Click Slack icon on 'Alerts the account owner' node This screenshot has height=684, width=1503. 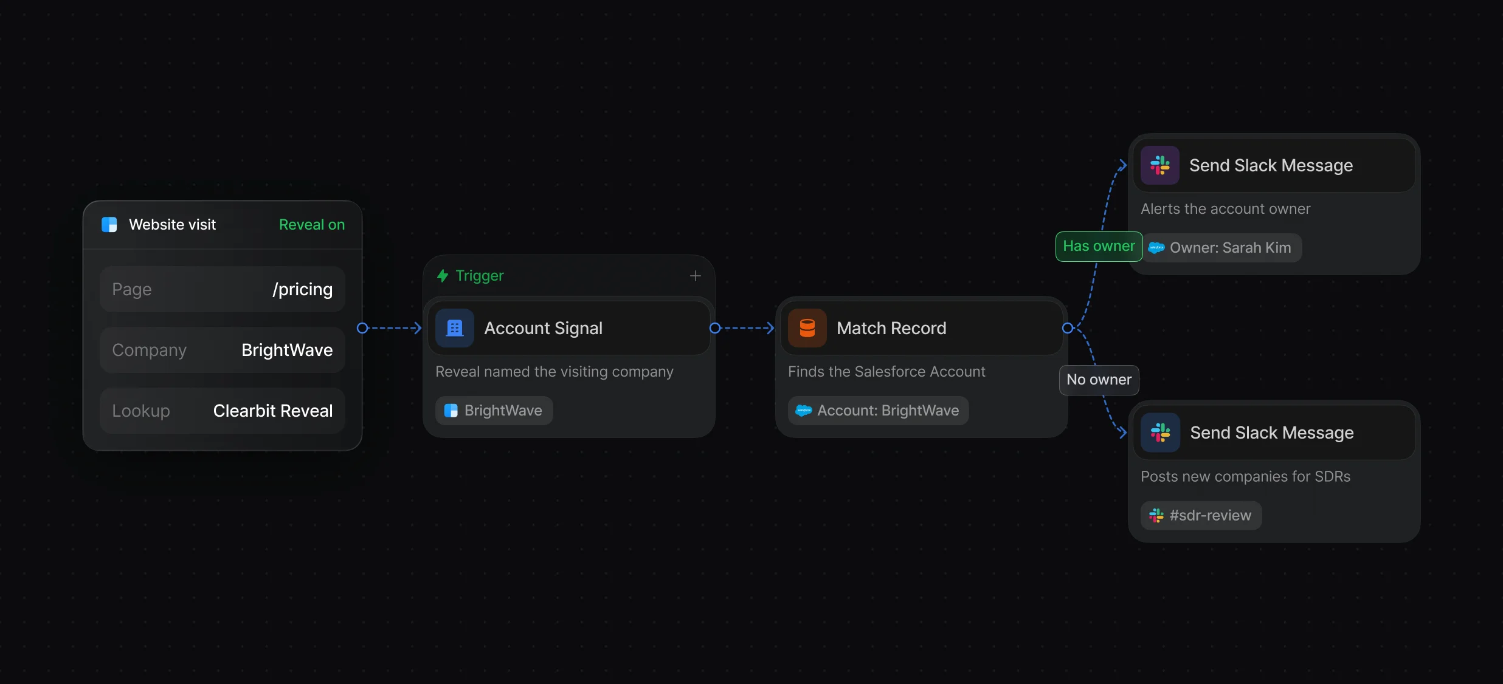[x=1160, y=165]
